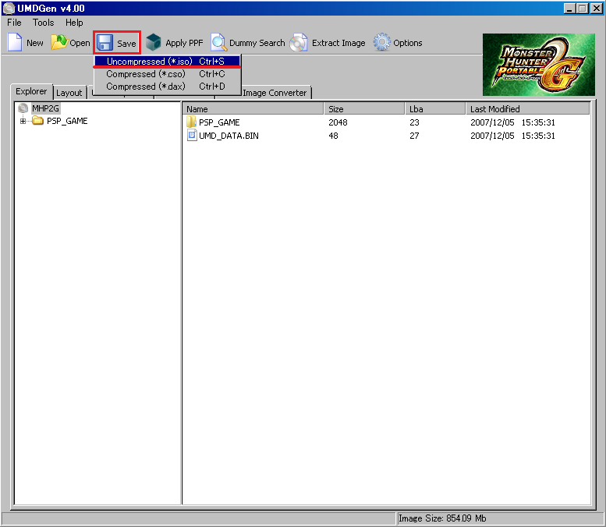
Task: Click the UMD_DATA.BIN file icon
Action: (x=192, y=135)
